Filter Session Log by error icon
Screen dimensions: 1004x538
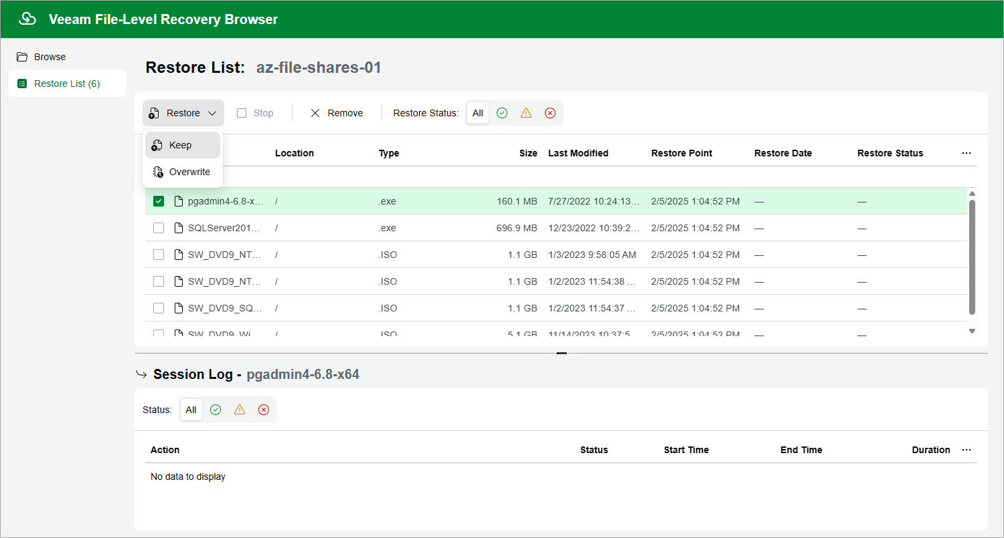click(264, 410)
